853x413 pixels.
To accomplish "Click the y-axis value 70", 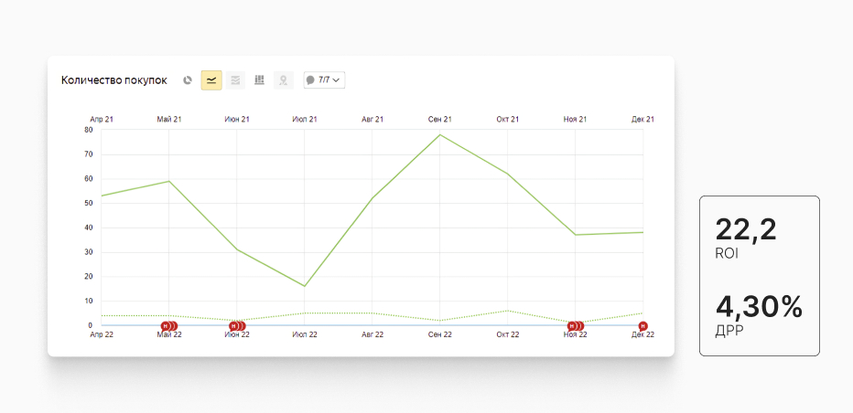I will 89,154.
